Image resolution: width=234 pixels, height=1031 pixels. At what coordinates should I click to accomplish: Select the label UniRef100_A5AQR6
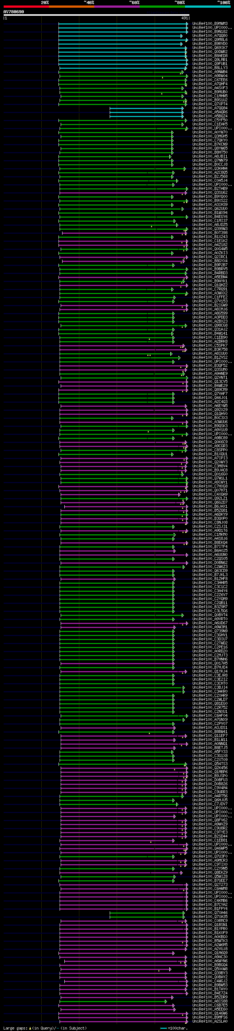pos(210,113)
